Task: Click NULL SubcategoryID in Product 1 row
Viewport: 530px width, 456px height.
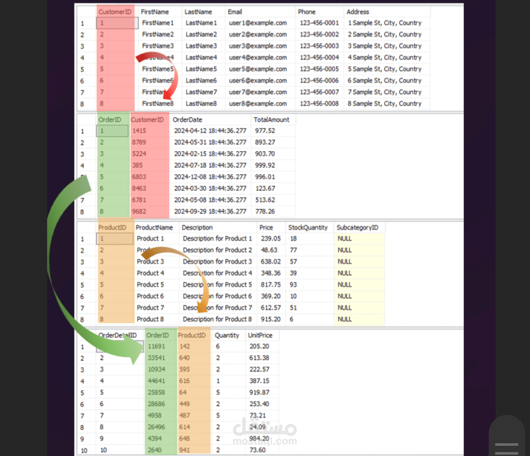Action: [x=345, y=239]
